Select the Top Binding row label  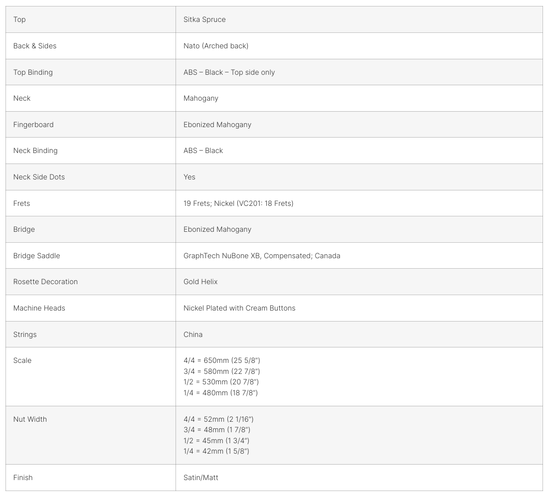coord(33,72)
